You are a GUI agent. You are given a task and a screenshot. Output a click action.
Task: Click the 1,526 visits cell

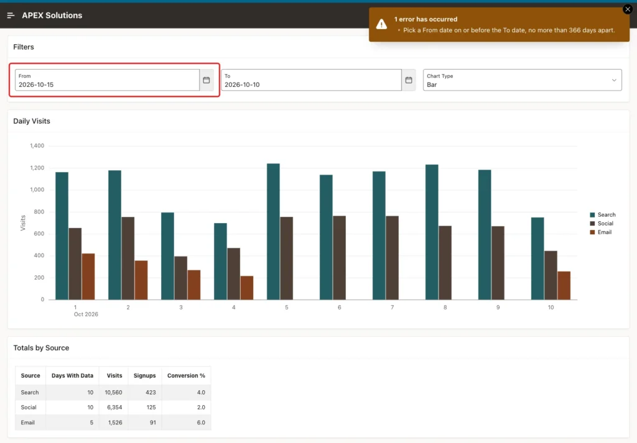click(x=114, y=422)
